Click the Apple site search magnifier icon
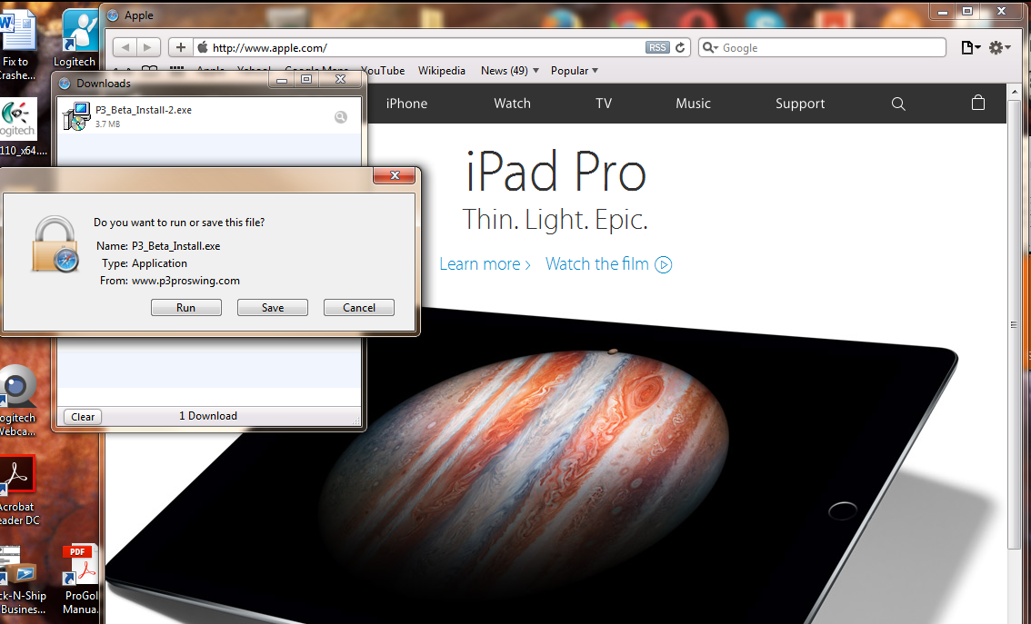This screenshot has height=624, width=1031. 898,104
